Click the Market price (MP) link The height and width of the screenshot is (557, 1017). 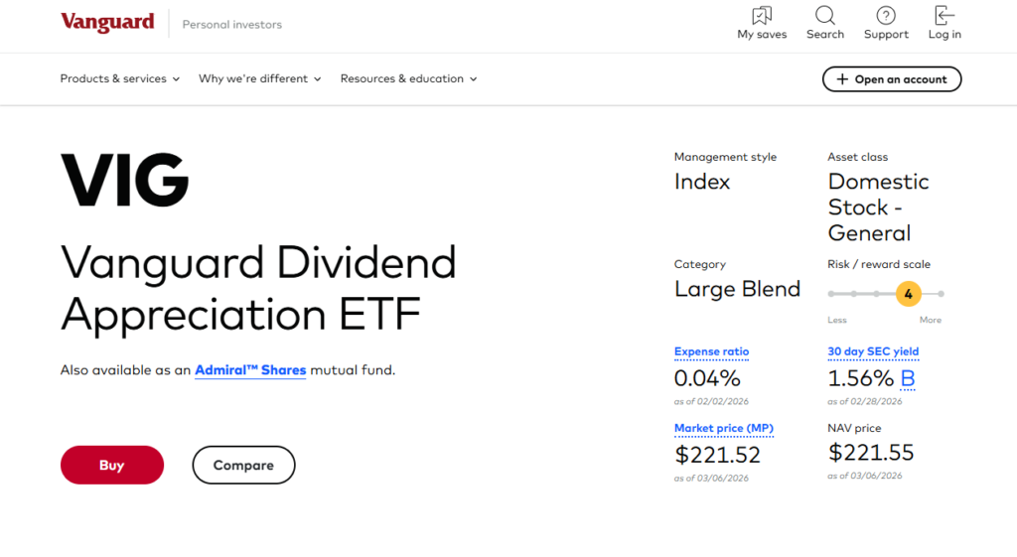(x=723, y=428)
